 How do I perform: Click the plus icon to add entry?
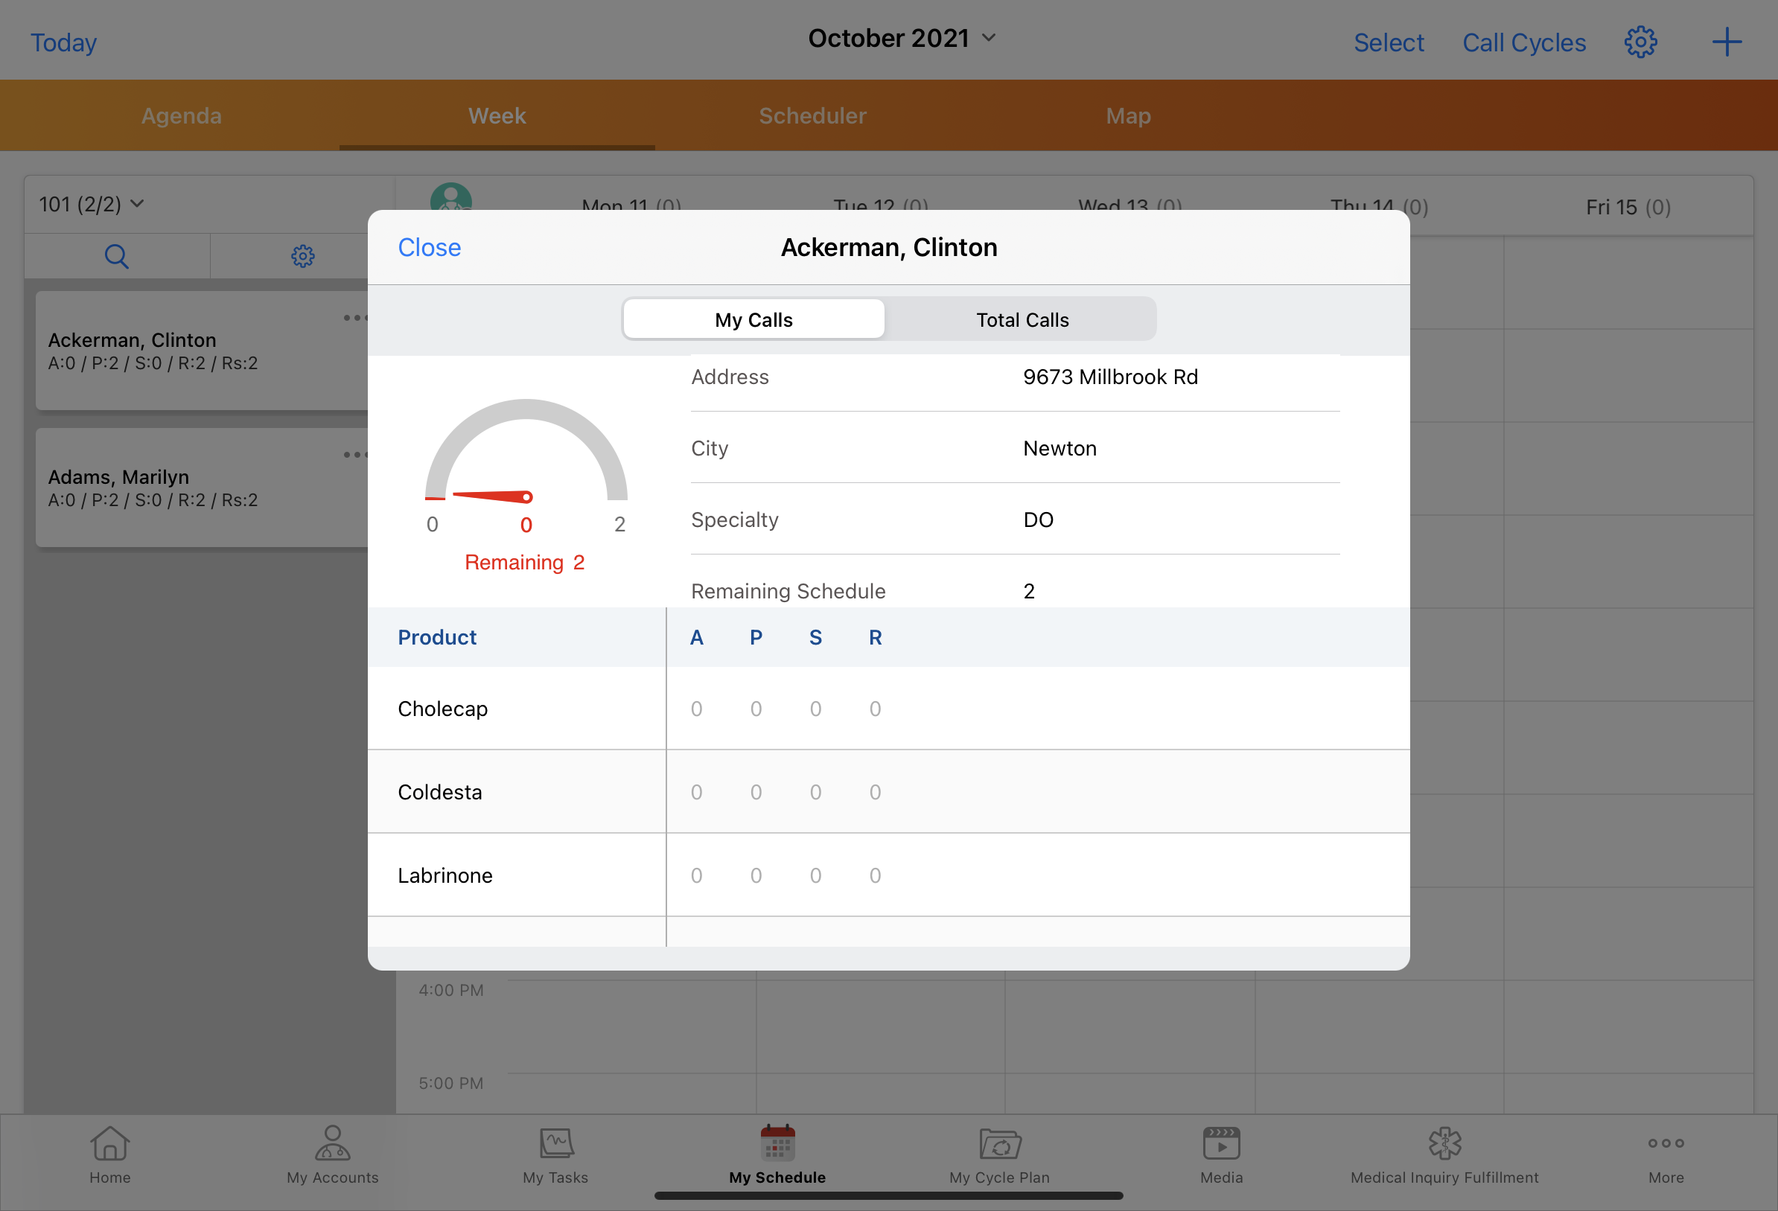[1726, 42]
